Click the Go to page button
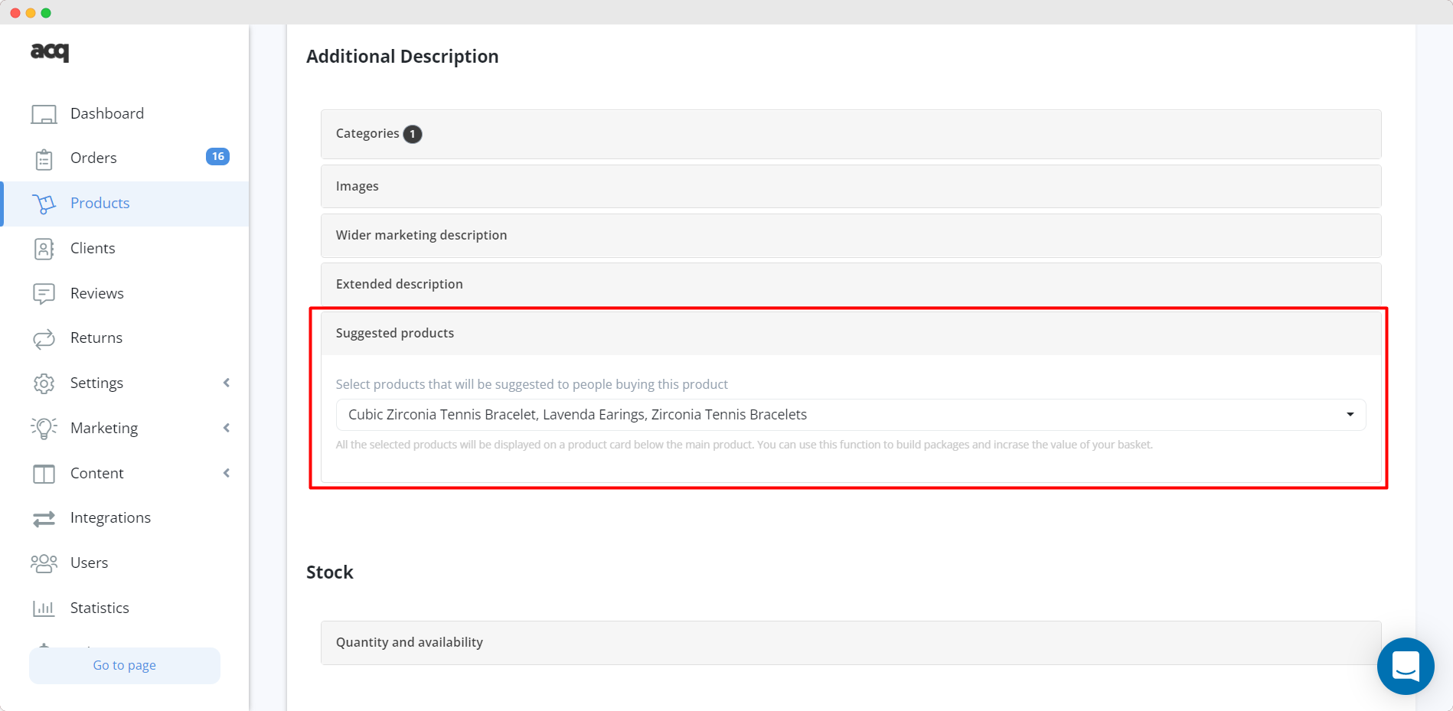 pyautogui.click(x=125, y=665)
